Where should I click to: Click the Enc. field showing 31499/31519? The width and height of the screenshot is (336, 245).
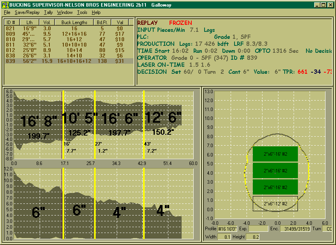click(295, 229)
